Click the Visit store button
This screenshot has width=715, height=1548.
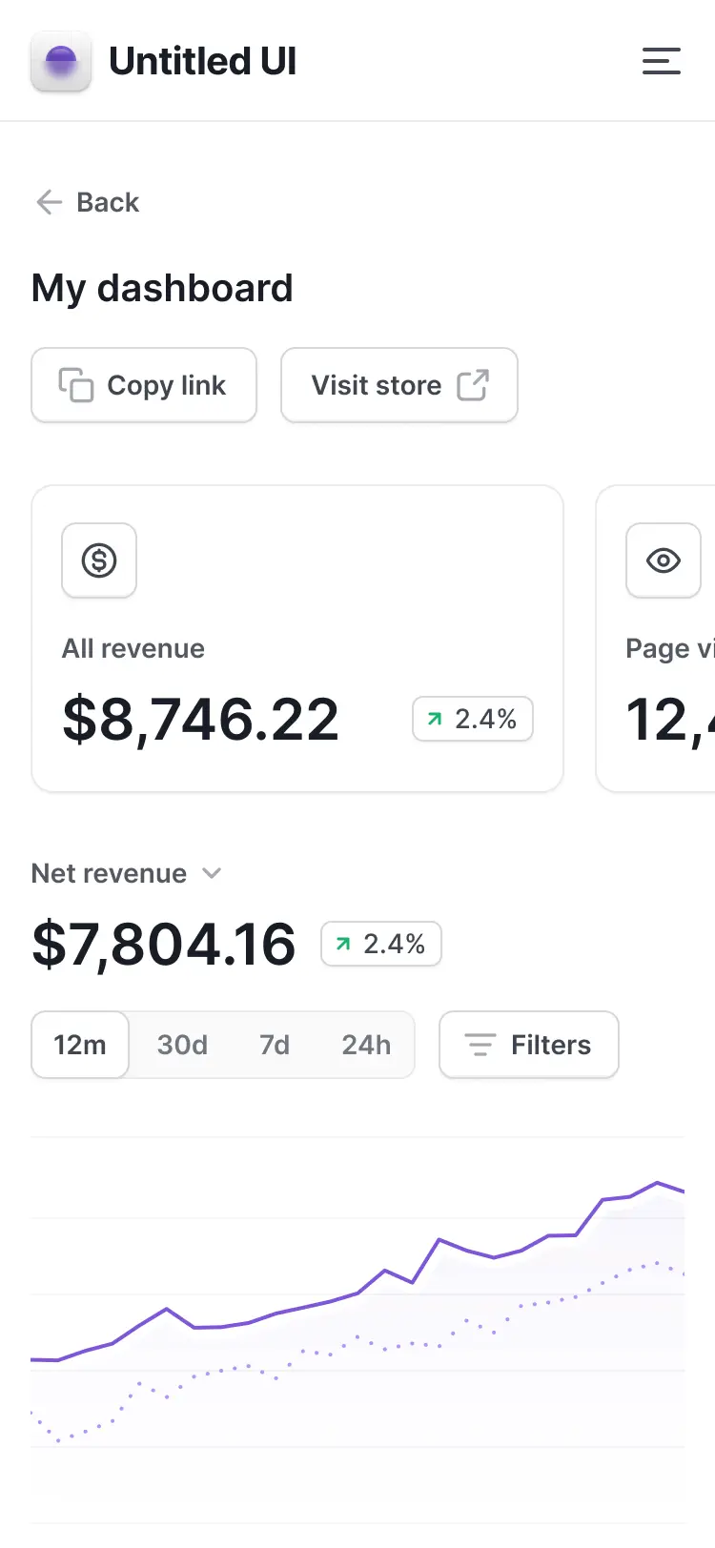[399, 385]
